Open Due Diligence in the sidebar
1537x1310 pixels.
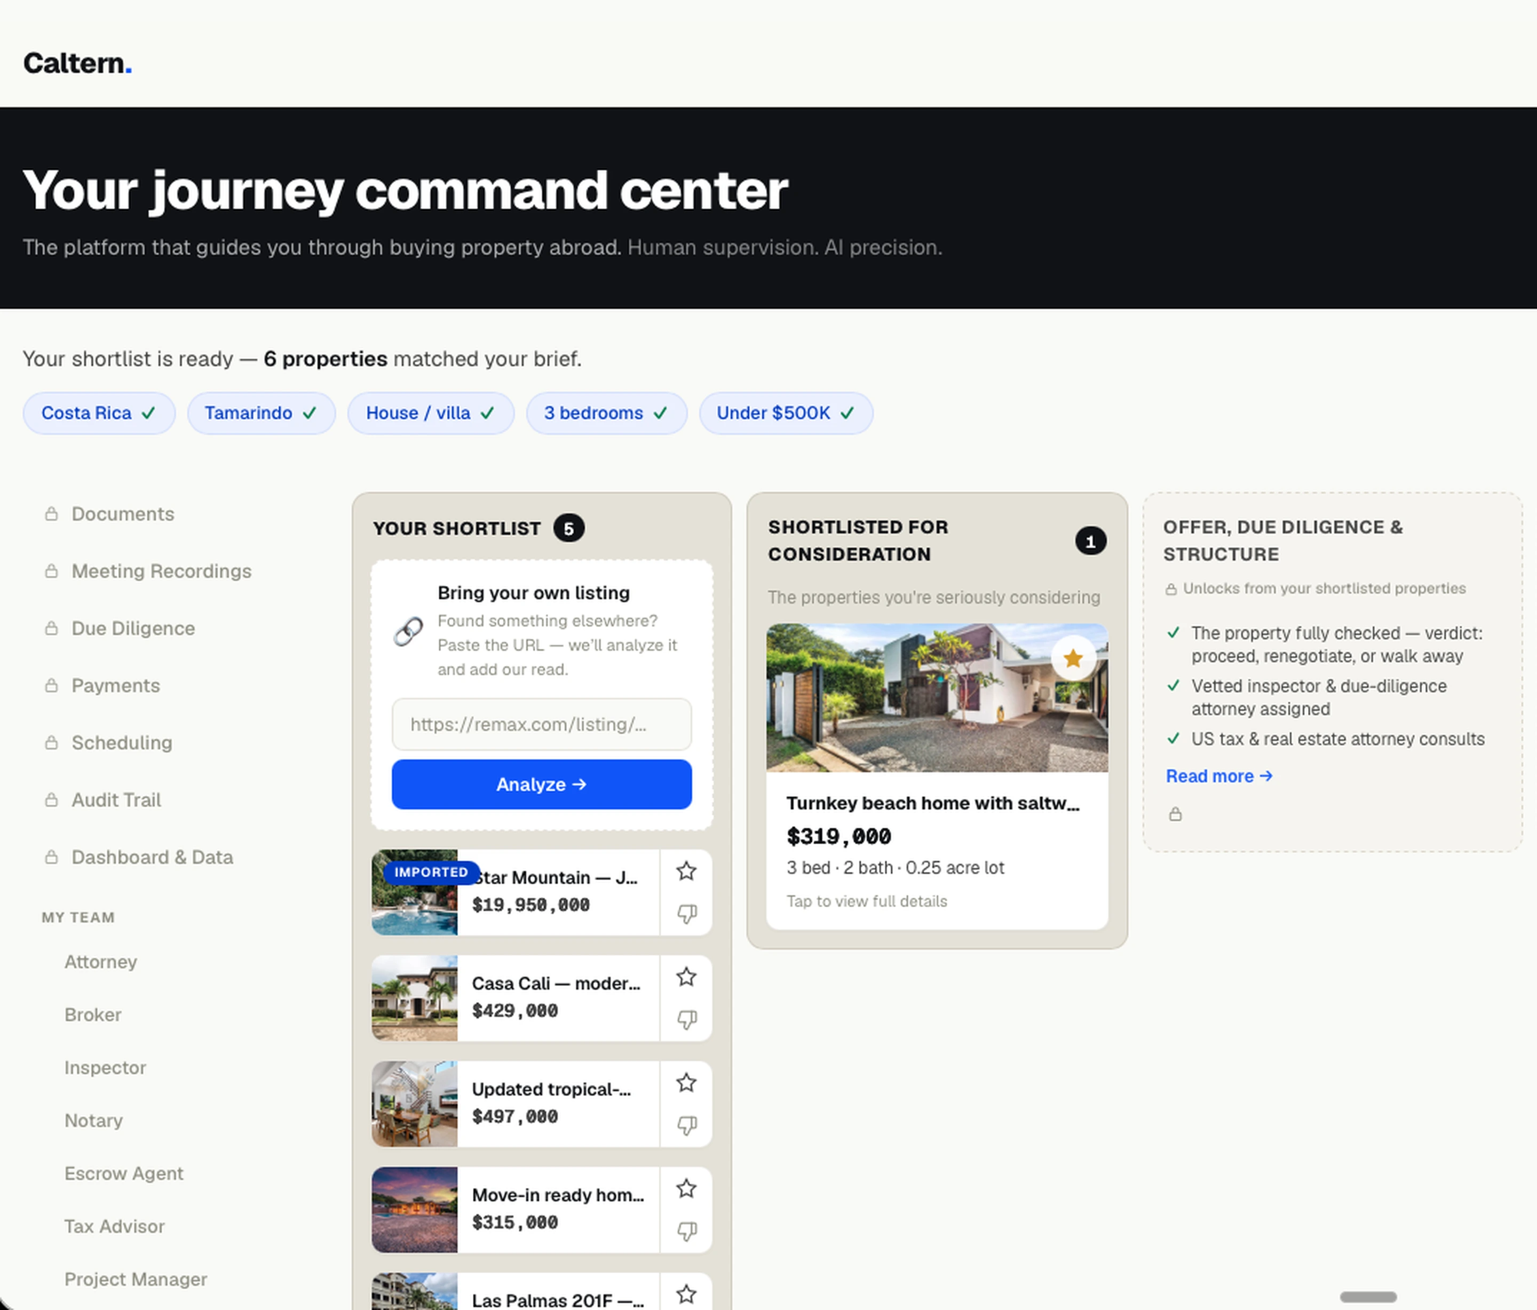point(133,628)
